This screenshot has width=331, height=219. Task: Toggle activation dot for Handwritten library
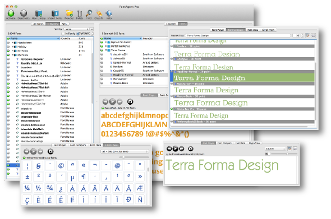(8, 43)
